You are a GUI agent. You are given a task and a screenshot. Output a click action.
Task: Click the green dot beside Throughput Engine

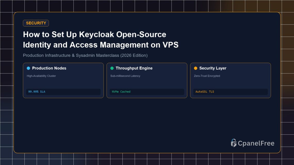point(112,68)
